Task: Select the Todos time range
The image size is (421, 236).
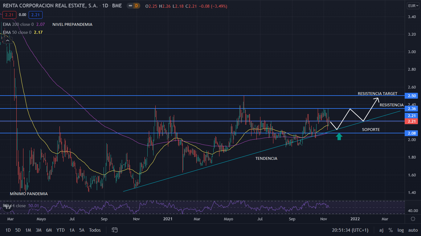Action: pyautogui.click(x=95, y=230)
